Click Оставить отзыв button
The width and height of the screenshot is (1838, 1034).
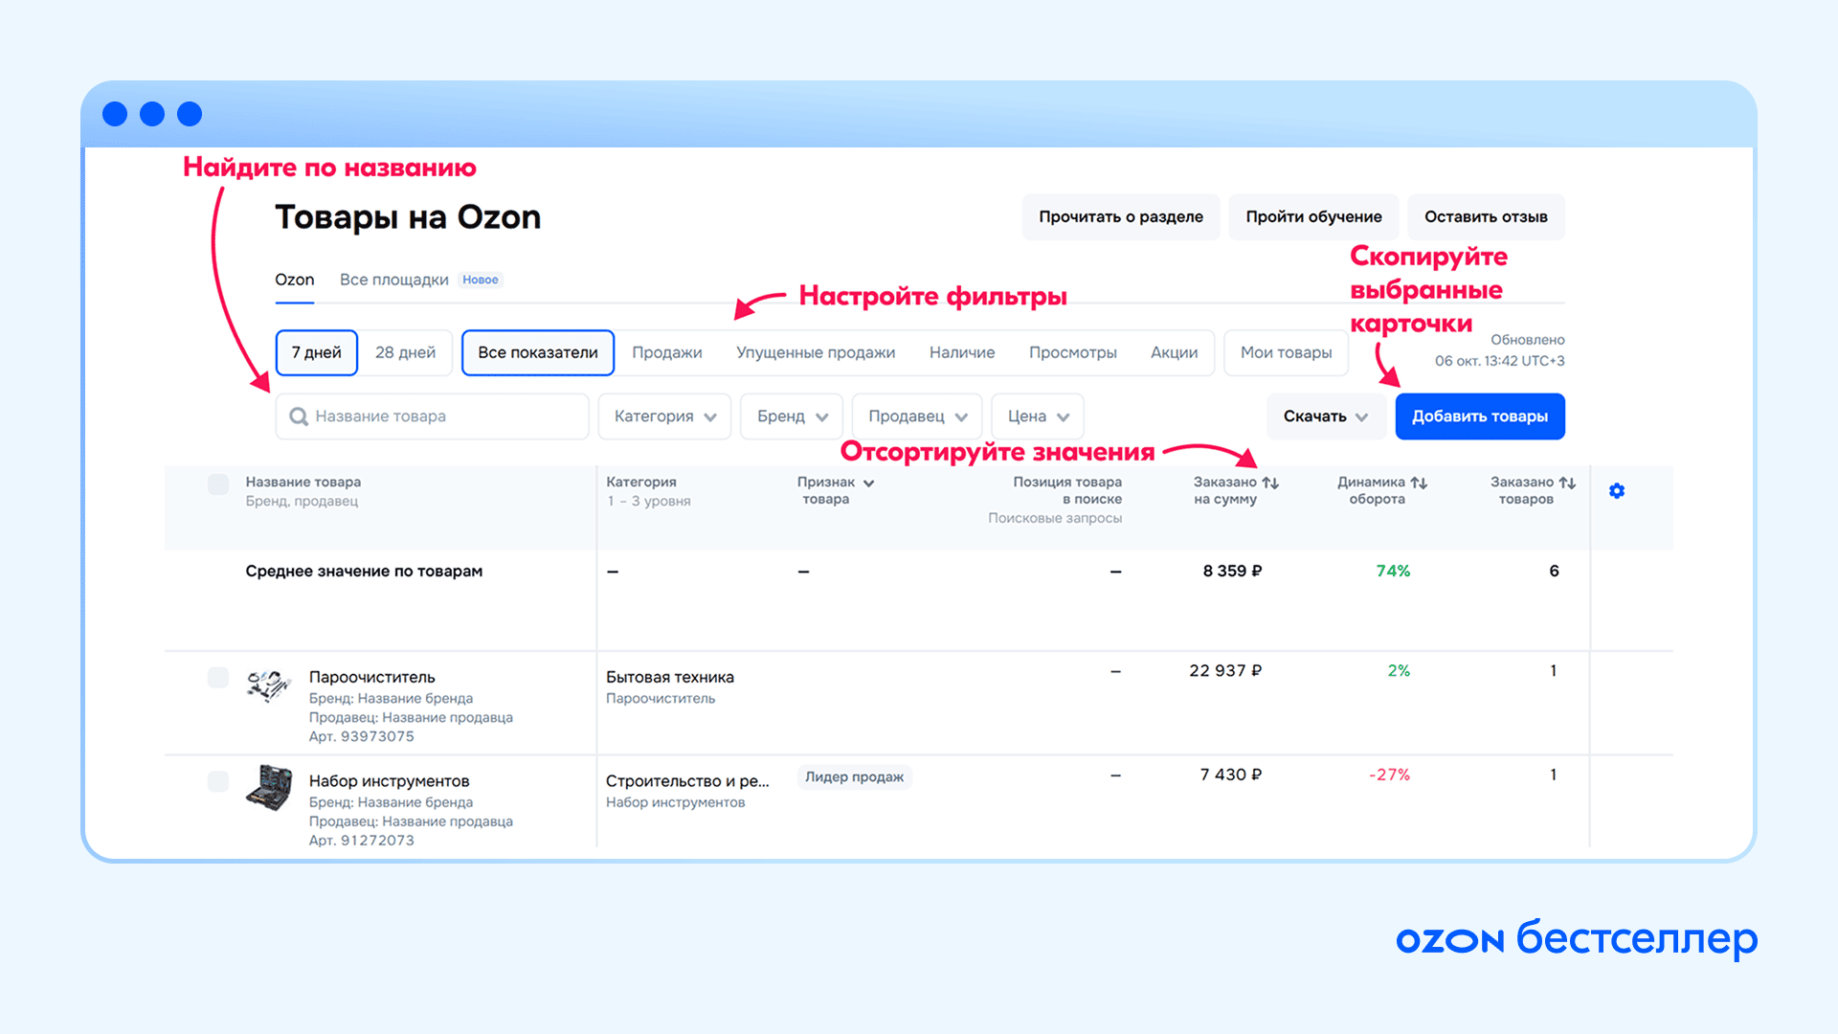(1487, 217)
